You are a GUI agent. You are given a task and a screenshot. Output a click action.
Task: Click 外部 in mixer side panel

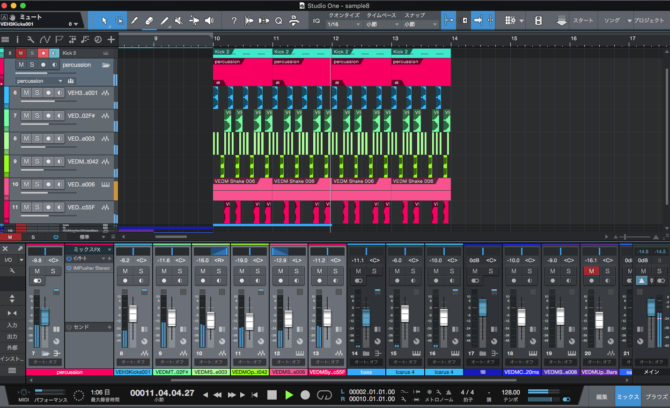click(x=12, y=348)
